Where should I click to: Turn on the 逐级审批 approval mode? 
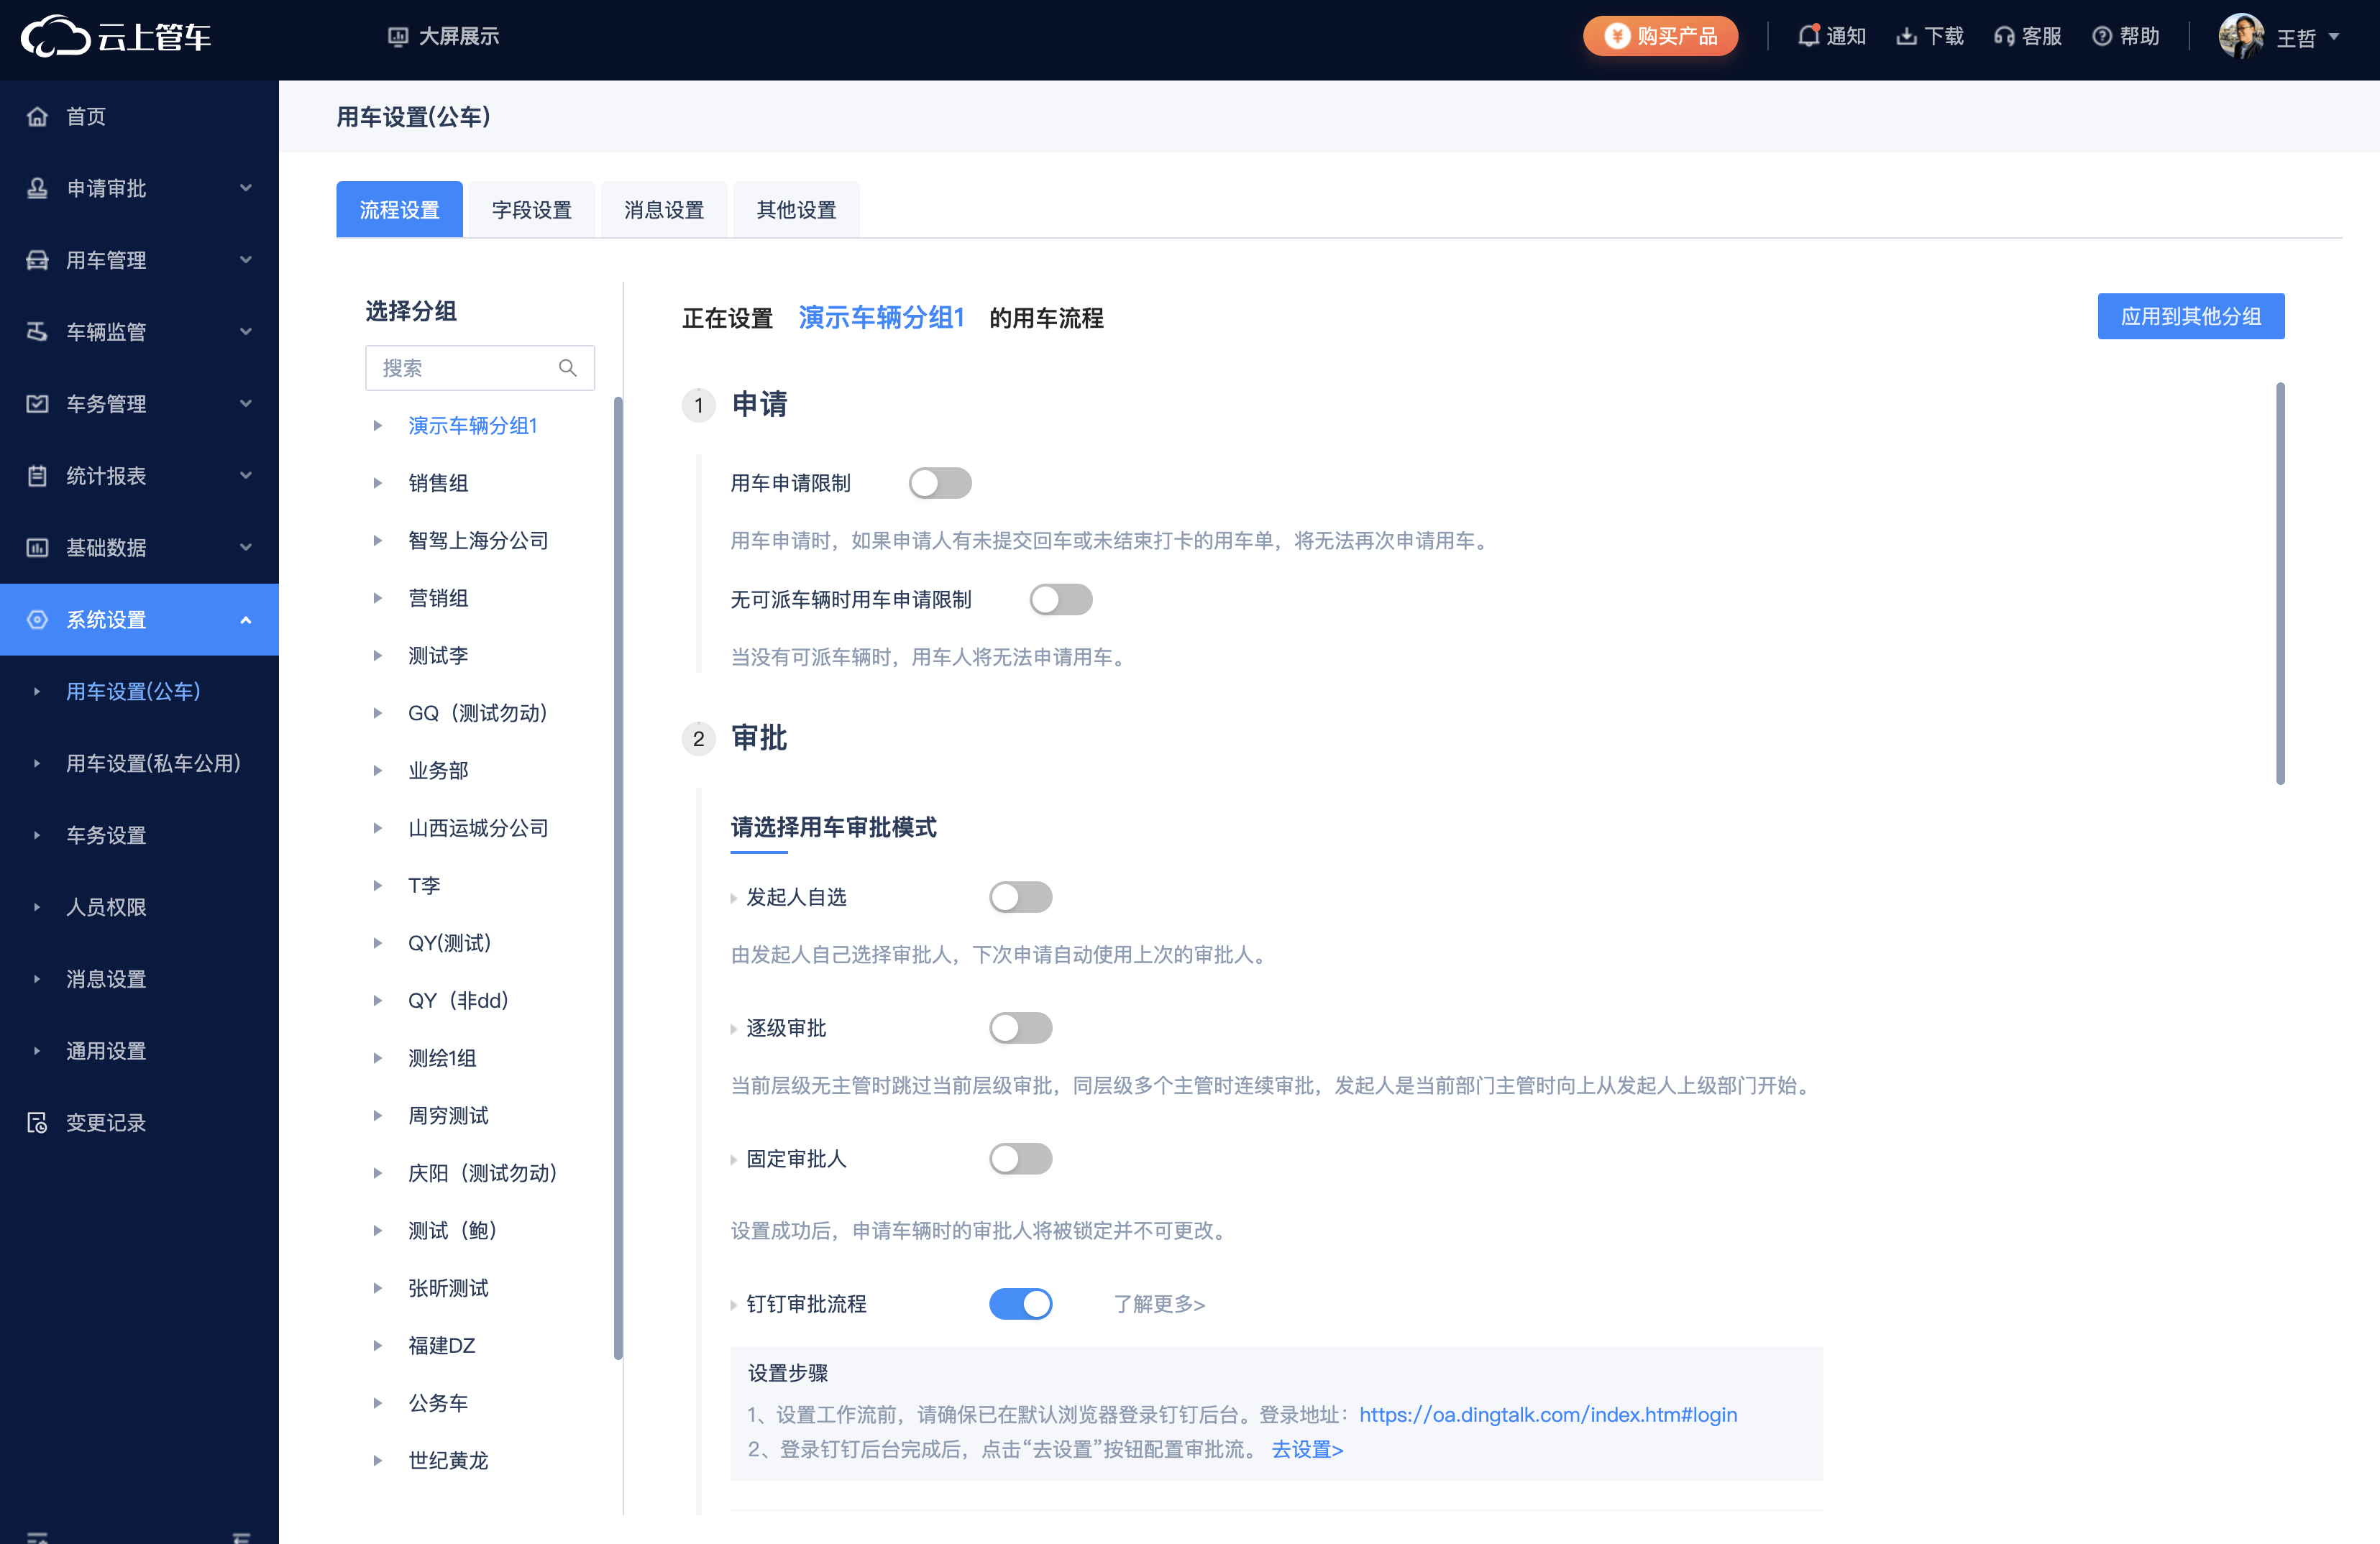tap(1021, 1027)
